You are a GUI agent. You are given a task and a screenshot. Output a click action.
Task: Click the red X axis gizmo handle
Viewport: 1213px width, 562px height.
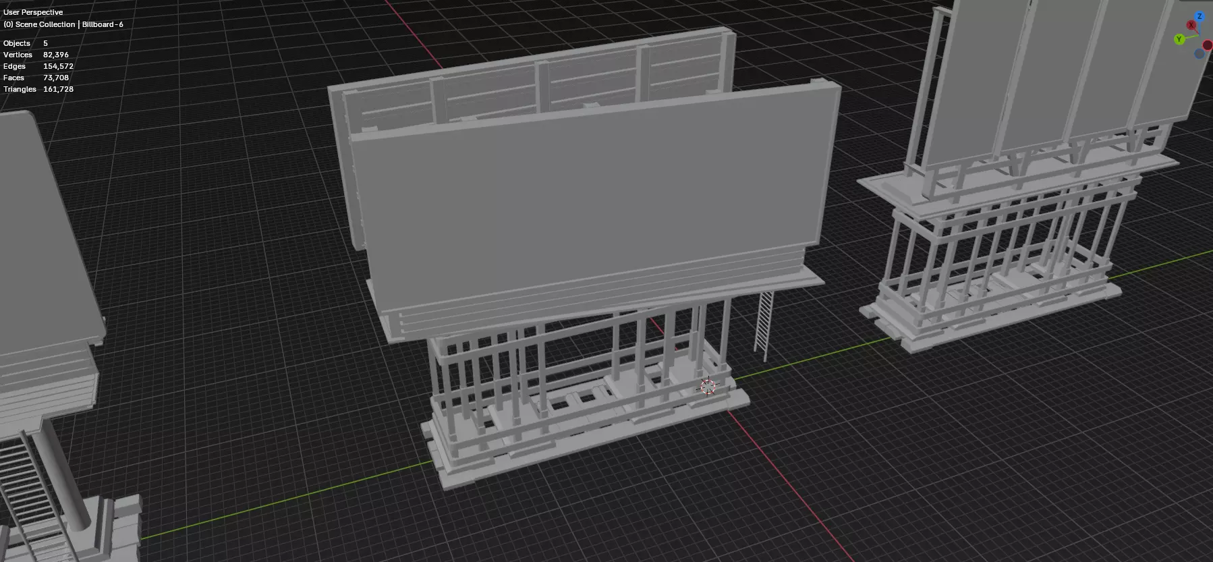[x=1191, y=26]
